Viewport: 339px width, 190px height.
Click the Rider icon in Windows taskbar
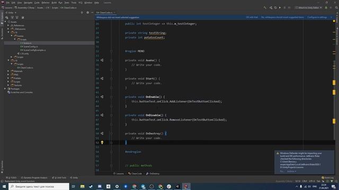[186, 186]
